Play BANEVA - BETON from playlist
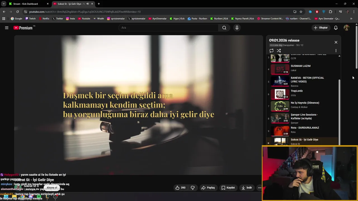The width and height of the screenshot is (358, 201). coord(302,82)
